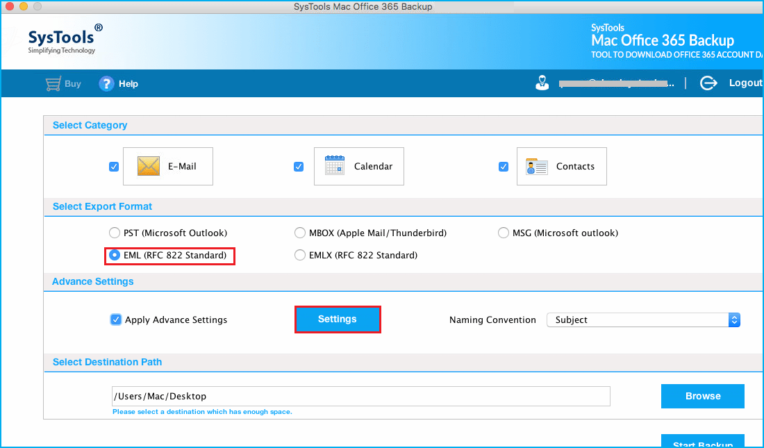Click the Buy shopping cart icon
This screenshot has height=448, width=764.
51,83
